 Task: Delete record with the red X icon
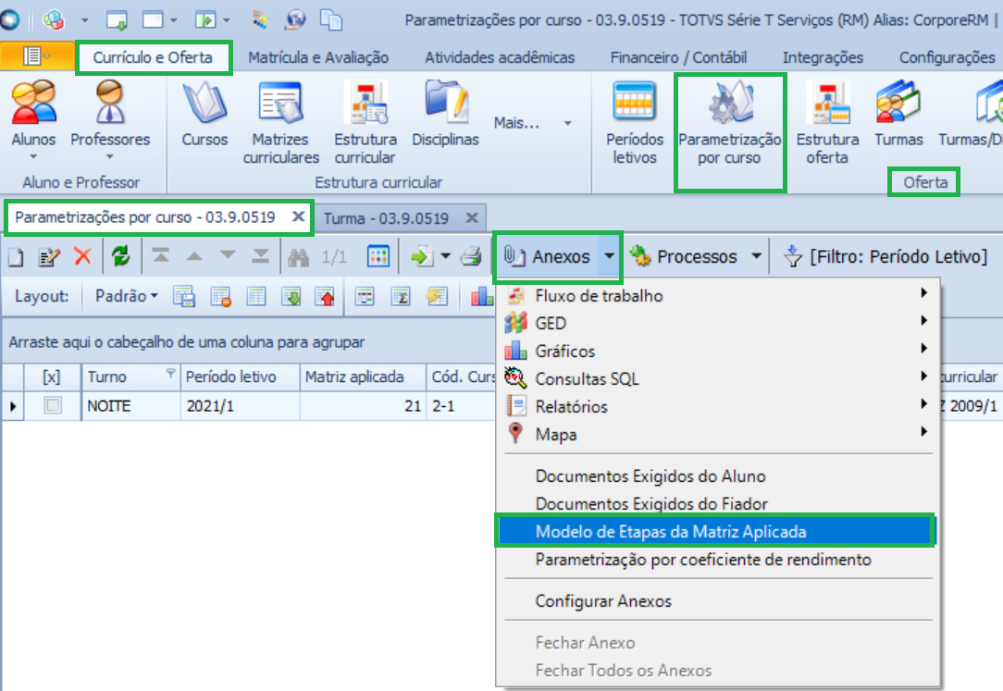pos(82,257)
